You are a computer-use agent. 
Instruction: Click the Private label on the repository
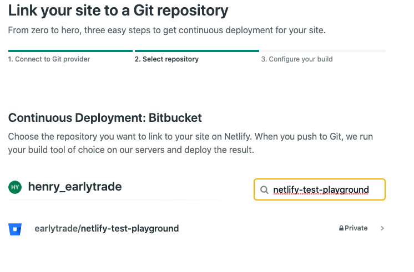[356, 228]
